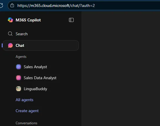Click the browser address bar URL
The image size is (160, 126).
pyautogui.click(x=56, y=5)
